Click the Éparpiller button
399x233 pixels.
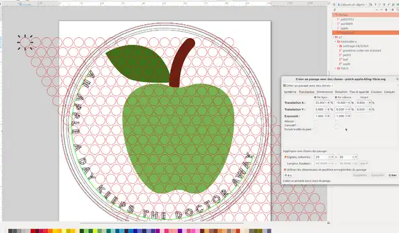pyautogui.click(x=378, y=175)
